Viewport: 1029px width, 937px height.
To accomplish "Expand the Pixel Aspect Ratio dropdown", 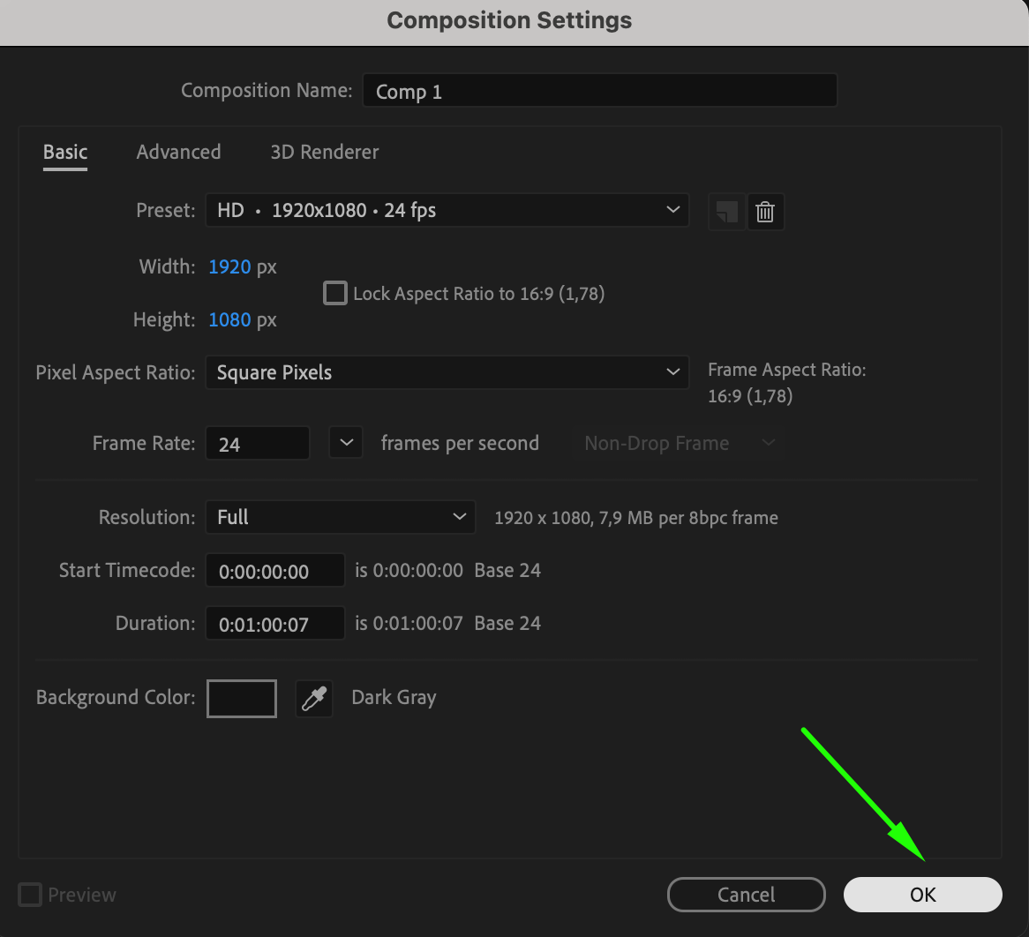I will (447, 372).
